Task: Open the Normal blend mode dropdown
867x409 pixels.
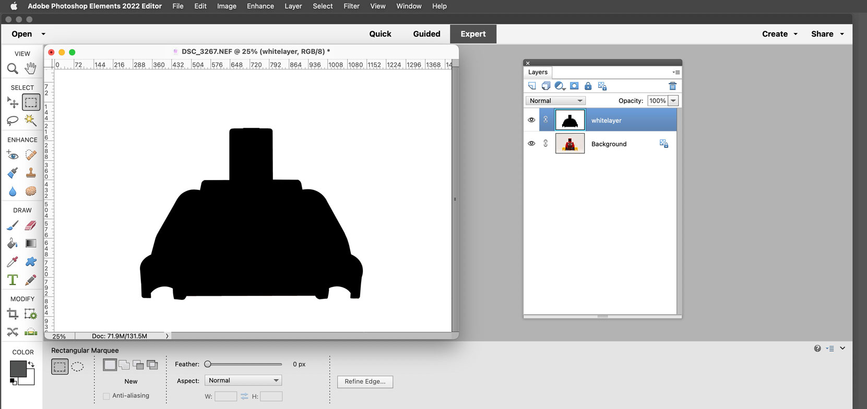Action: (555, 101)
